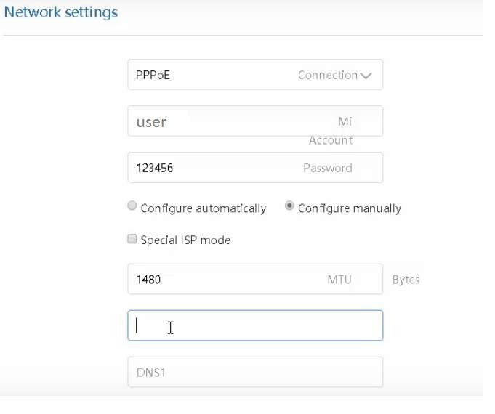Select the Configure manually radio button
This screenshot has height=414, width=495.
(289, 207)
